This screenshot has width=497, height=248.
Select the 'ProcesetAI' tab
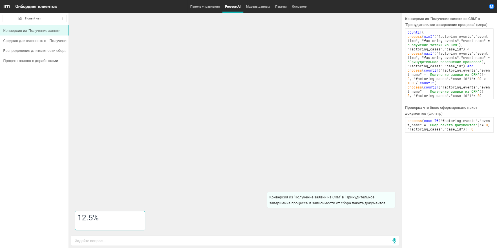pos(233,6)
